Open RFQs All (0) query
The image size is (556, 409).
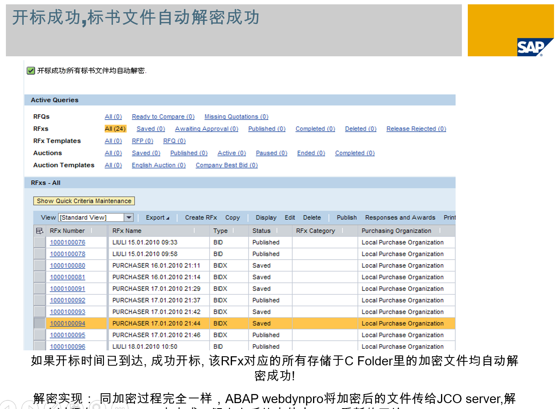click(x=113, y=117)
